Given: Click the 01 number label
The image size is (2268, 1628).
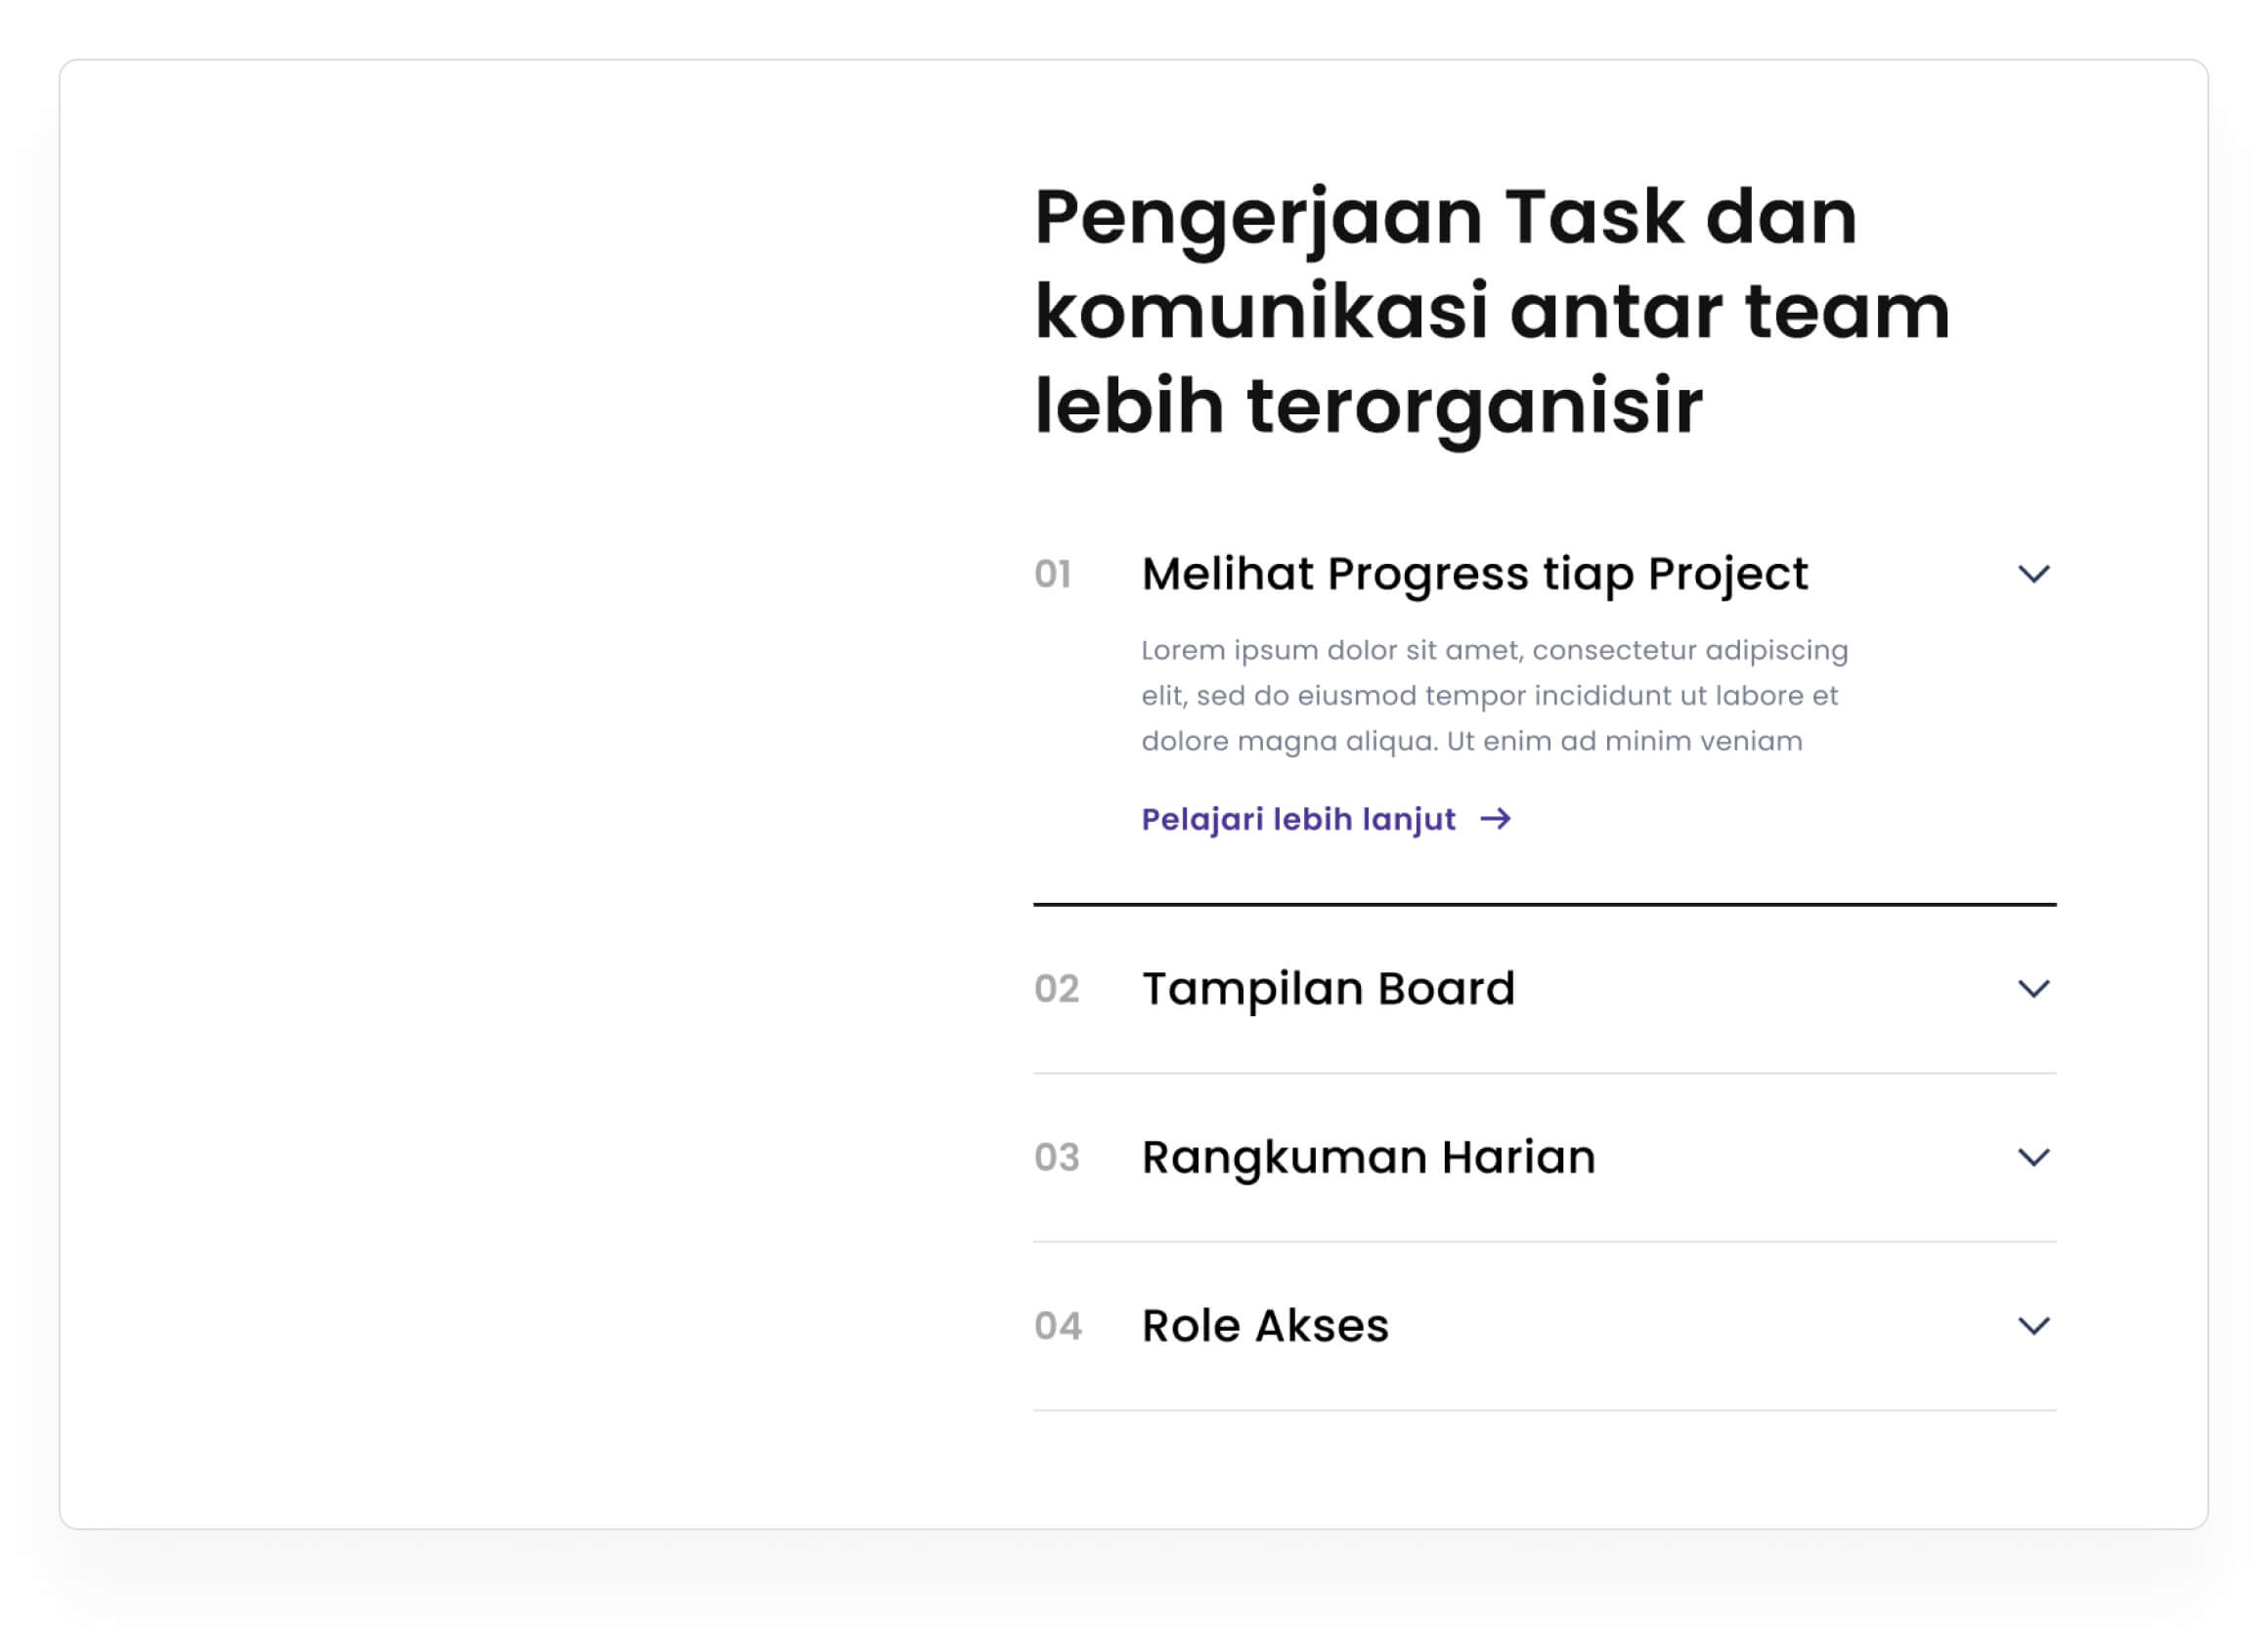Looking at the screenshot, I should tap(1052, 575).
